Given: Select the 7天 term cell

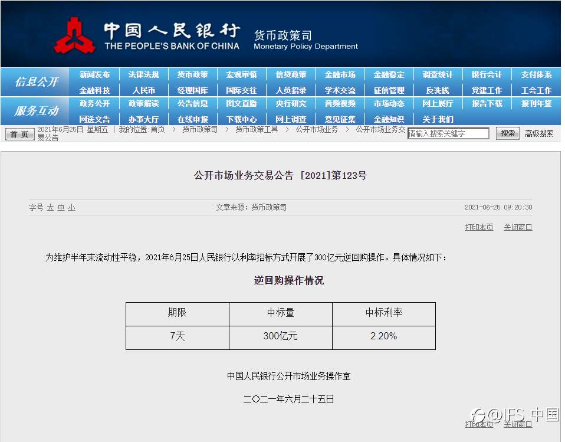Looking at the screenshot, I should tap(178, 336).
